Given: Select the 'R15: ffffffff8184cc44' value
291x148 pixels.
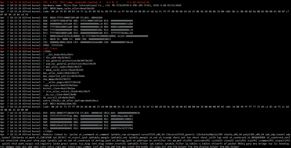Looking at the screenshot, I should [118, 33].
